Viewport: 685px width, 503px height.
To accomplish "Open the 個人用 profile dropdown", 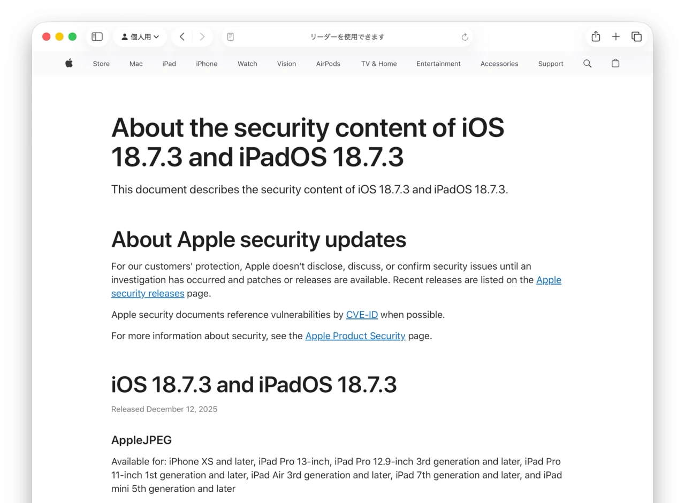I will [140, 36].
